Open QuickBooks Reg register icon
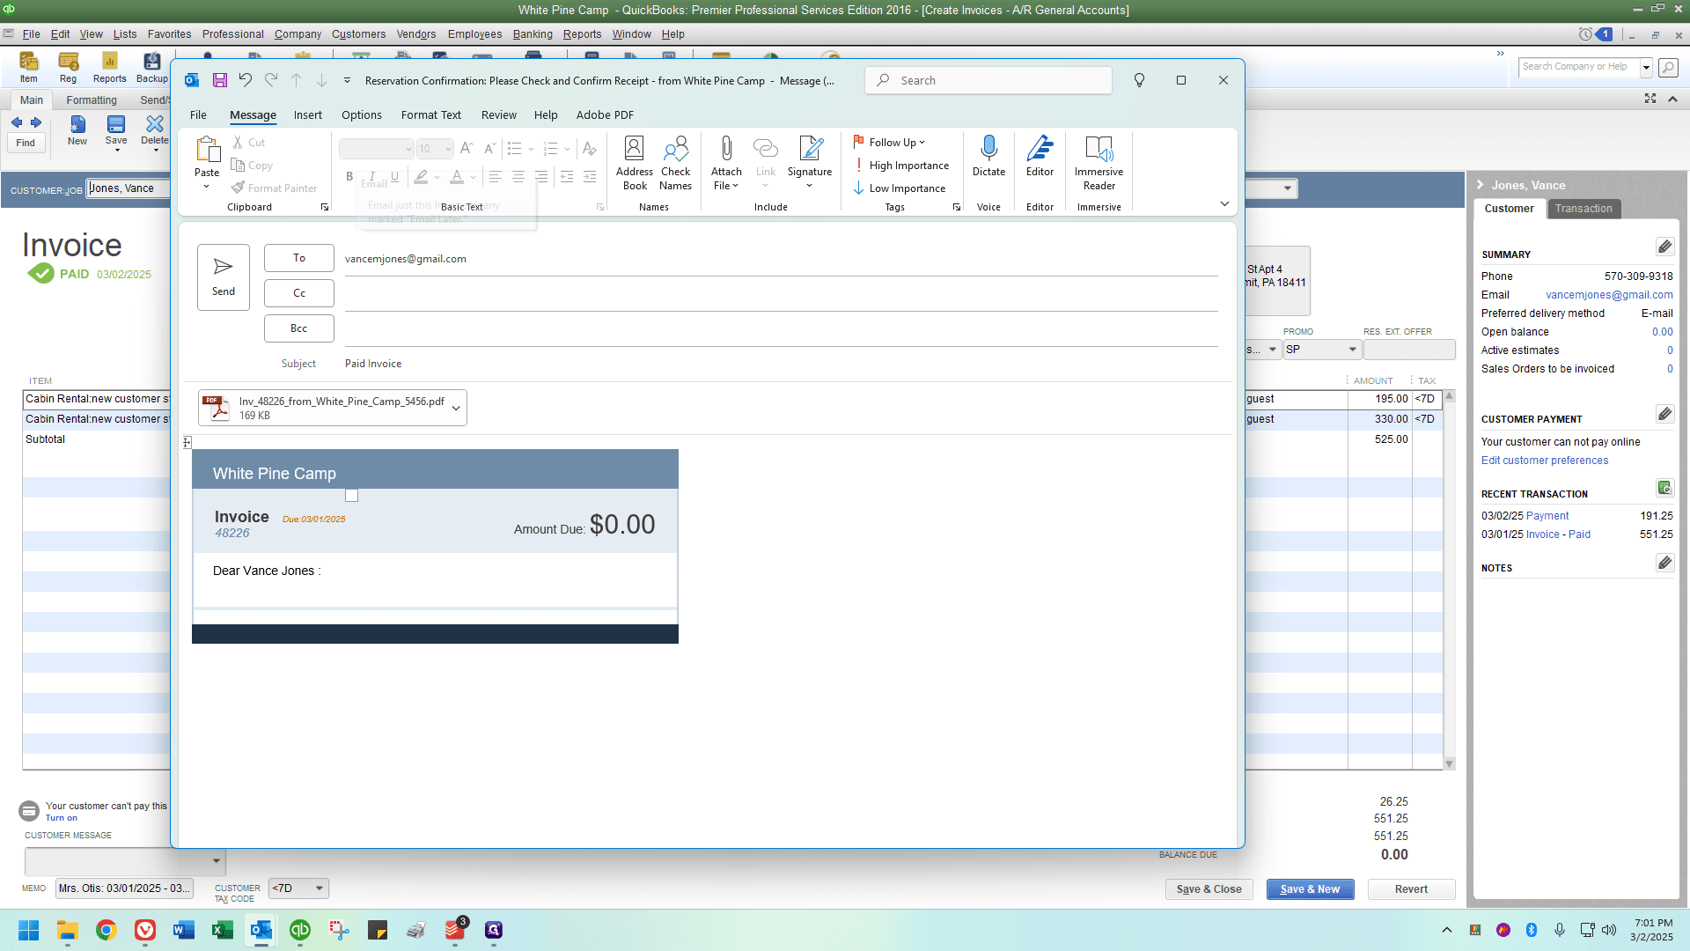This screenshot has width=1690, height=951. pos(69,67)
